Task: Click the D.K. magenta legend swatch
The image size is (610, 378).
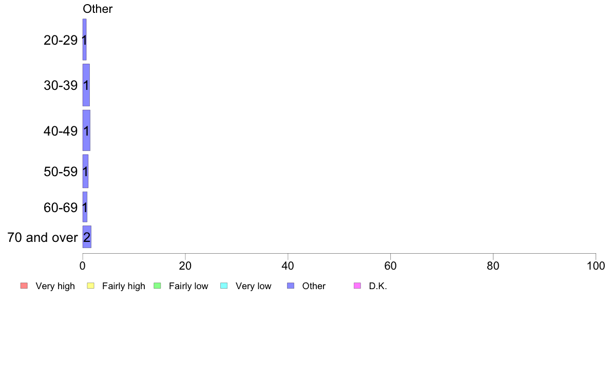Action: [357, 286]
